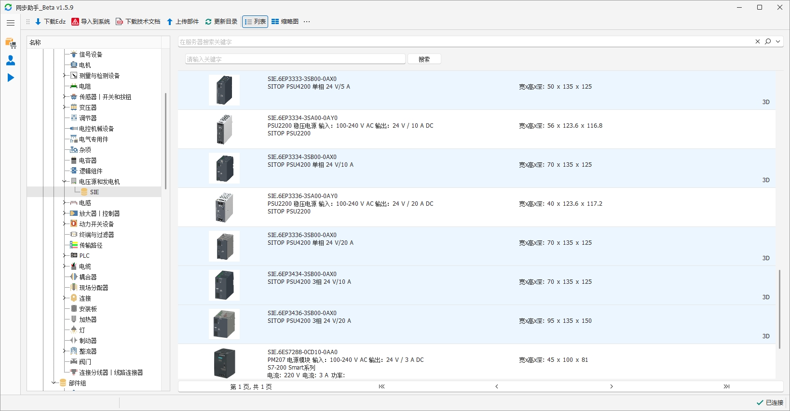
Task: Select 信号设备 in the category tree
Action: 91,54
